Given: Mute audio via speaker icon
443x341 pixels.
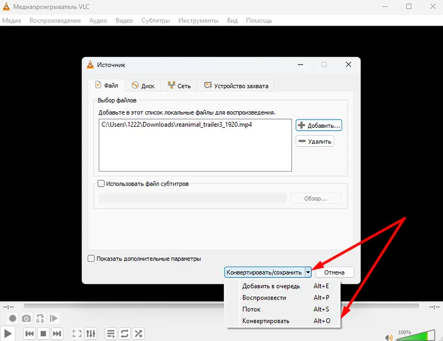Looking at the screenshot, I should point(389,337).
